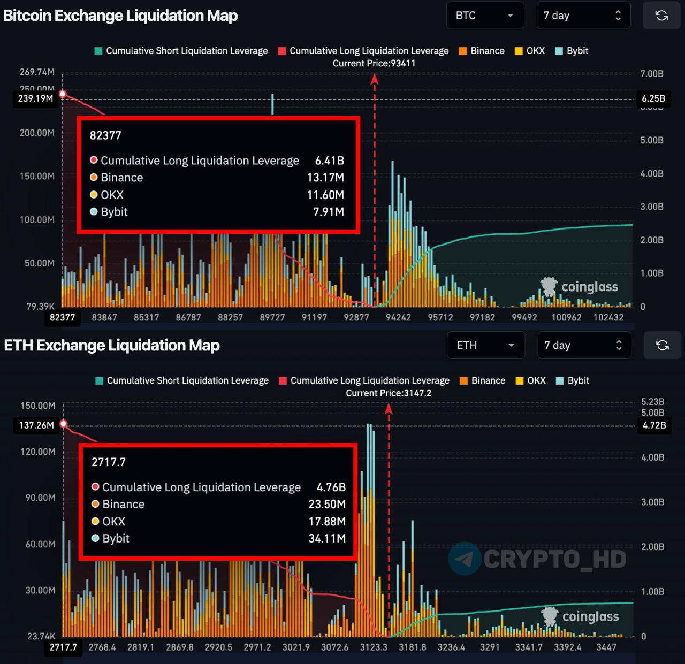Screen dimensions: 685x664
Task: Toggle Binance series in ETH legend
Action: pyautogui.click(x=483, y=380)
